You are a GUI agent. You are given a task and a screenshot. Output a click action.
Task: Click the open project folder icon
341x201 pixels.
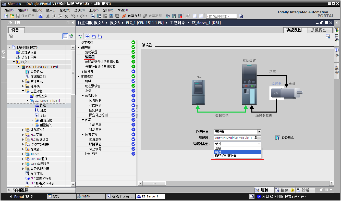pyautogui.click(x=12, y=16)
